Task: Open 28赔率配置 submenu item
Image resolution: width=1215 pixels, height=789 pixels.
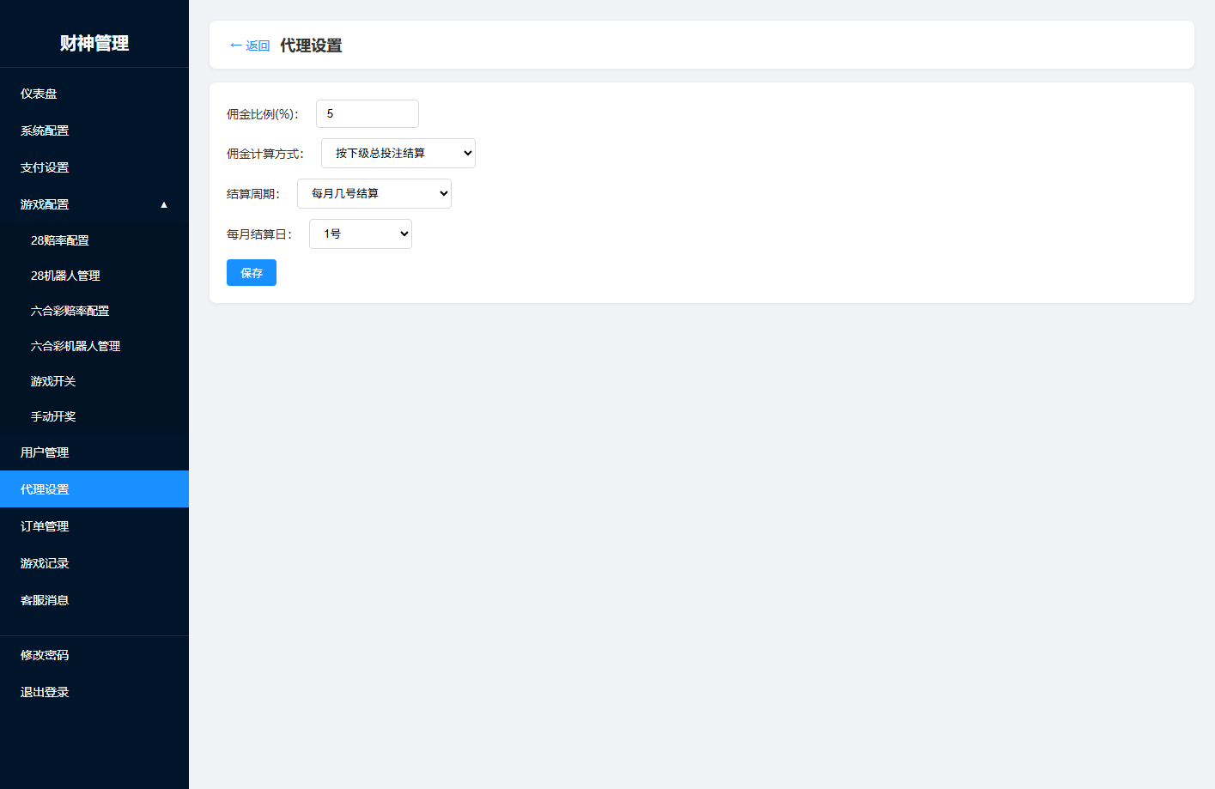Action: pos(94,240)
